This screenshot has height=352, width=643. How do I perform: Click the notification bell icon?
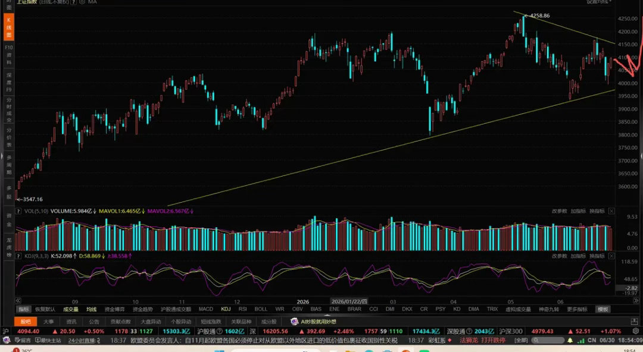pos(570,341)
